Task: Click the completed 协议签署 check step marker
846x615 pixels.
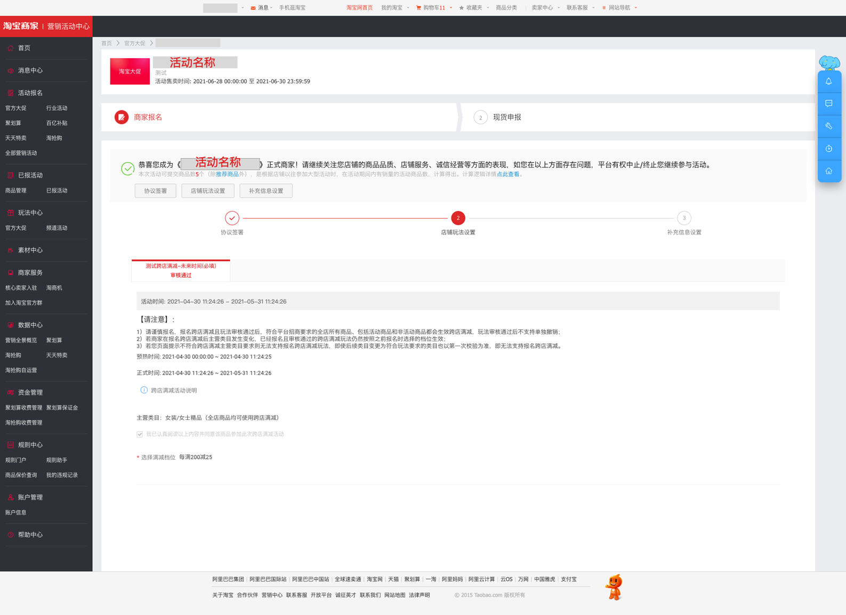Action: tap(232, 218)
